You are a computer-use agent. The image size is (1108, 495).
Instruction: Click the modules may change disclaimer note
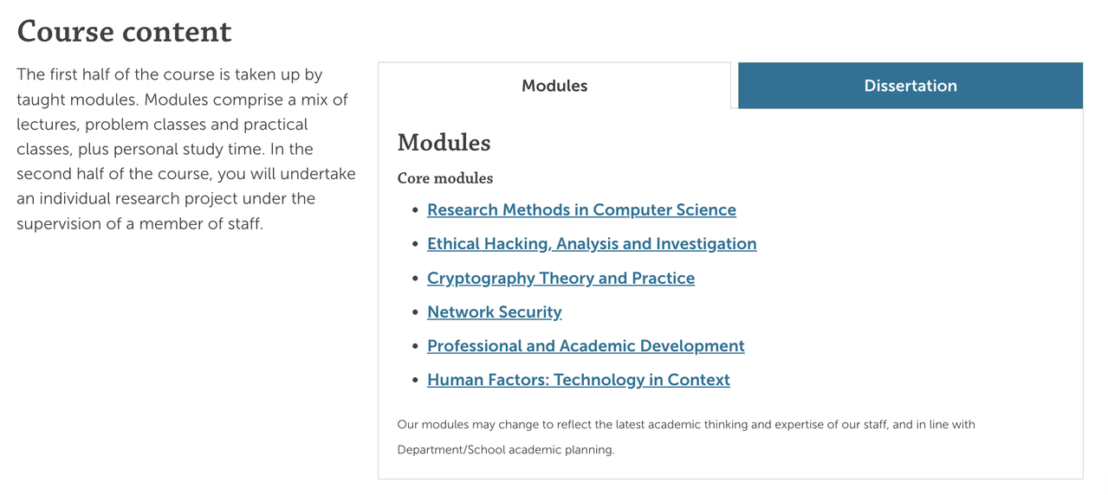point(686,437)
